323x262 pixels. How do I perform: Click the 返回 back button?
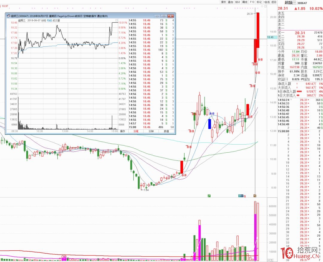(274, 2)
